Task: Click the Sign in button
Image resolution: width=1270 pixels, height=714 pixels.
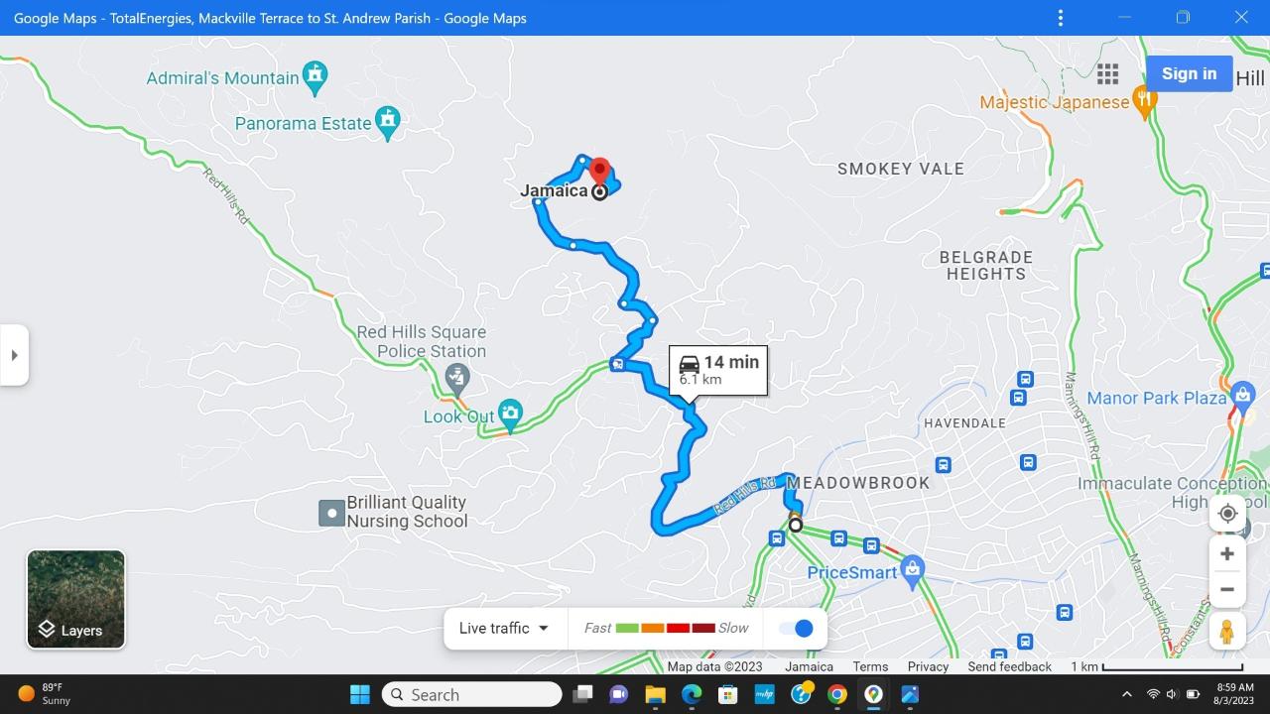Action: click(x=1189, y=73)
